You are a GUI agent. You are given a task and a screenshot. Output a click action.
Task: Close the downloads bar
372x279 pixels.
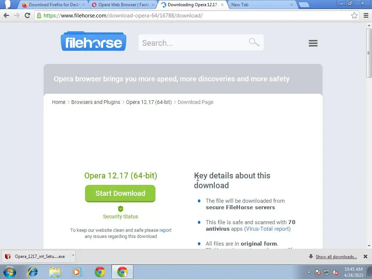tap(365, 256)
